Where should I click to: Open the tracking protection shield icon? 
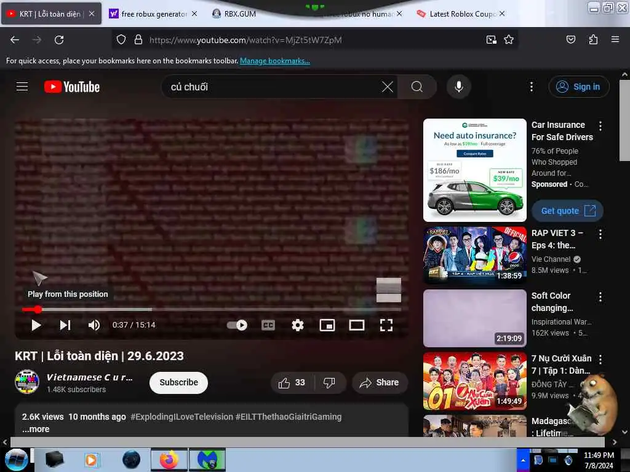point(121,40)
